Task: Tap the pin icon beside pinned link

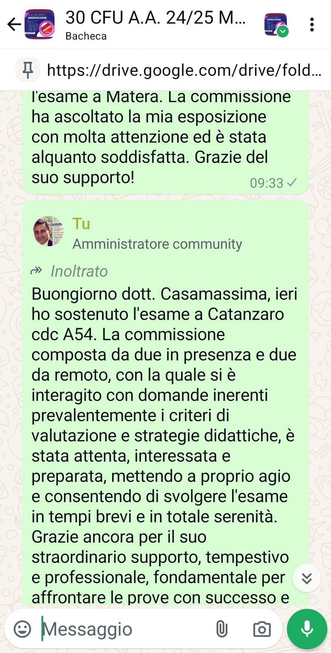Action: pyautogui.click(x=28, y=70)
